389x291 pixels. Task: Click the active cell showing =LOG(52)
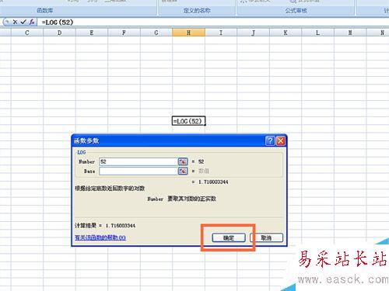pos(188,121)
